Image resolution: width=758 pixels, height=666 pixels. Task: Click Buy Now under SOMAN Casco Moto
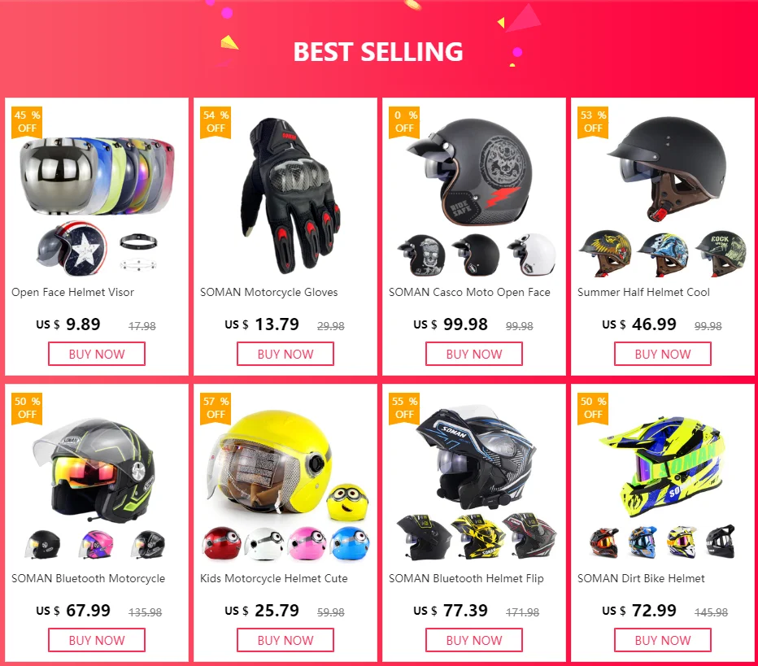point(473,354)
